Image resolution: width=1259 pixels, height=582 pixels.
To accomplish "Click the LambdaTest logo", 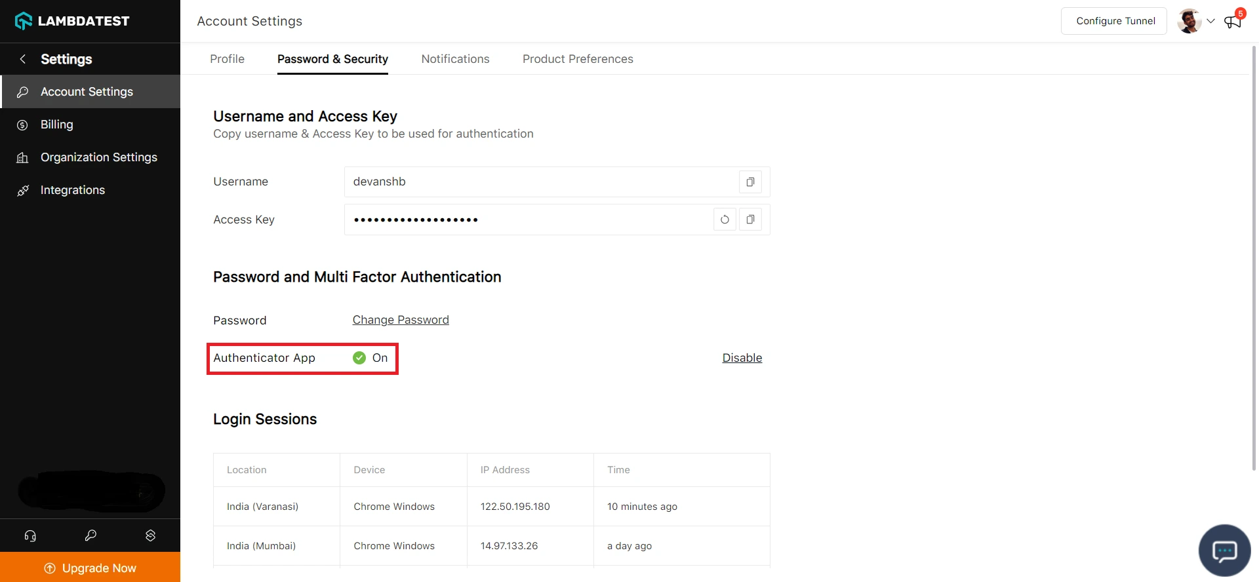I will [72, 21].
